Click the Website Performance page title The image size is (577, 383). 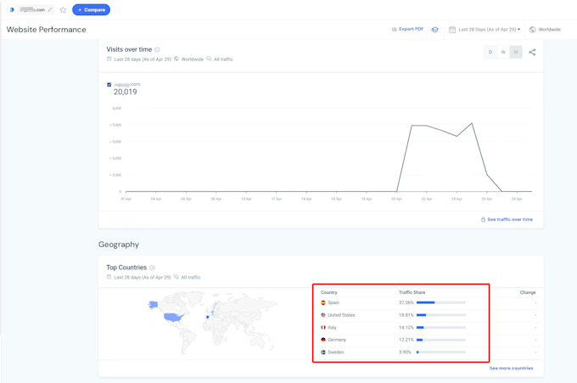(47, 30)
